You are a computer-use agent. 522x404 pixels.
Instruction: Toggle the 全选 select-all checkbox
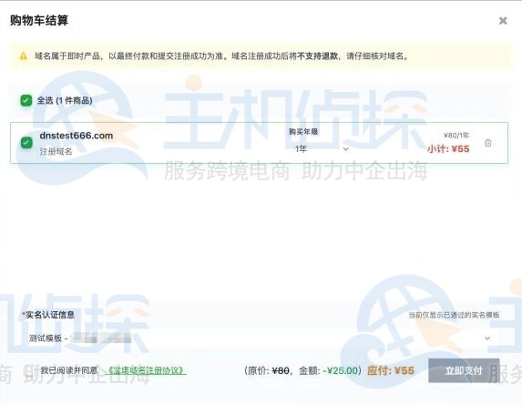[x=26, y=100]
